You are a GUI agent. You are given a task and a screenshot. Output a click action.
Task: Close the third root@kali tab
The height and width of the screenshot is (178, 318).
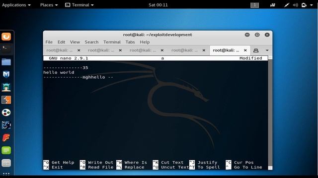162,50
